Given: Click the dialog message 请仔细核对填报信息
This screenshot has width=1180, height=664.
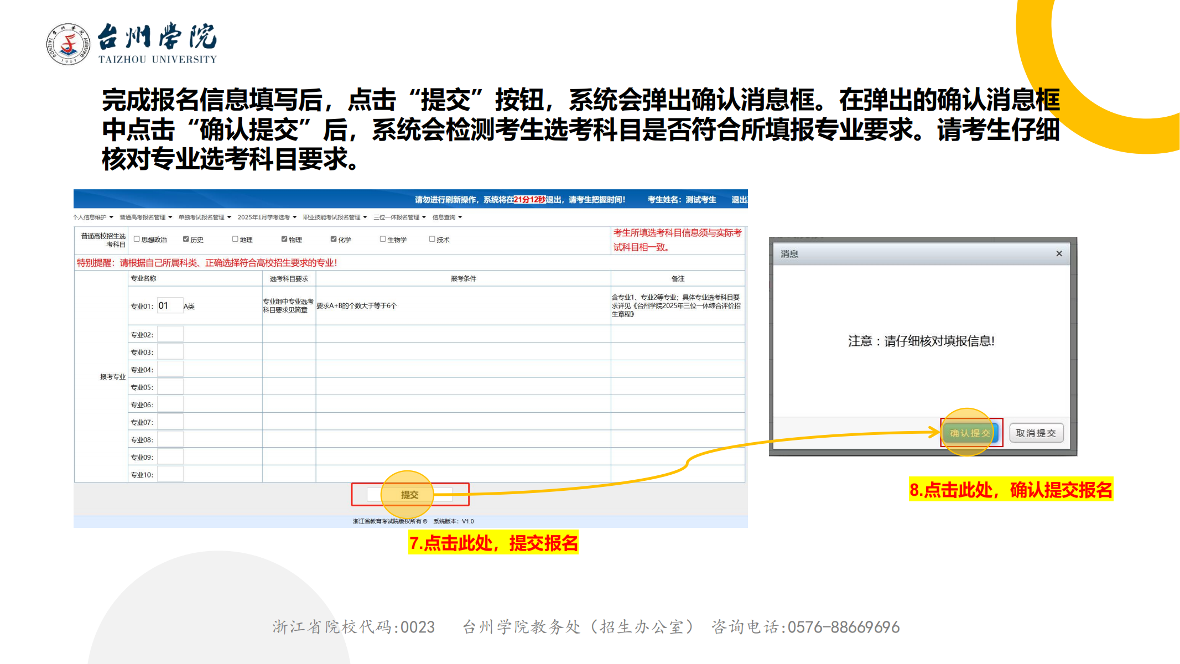Looking at the screenshot, I should (x=921, y=341).
